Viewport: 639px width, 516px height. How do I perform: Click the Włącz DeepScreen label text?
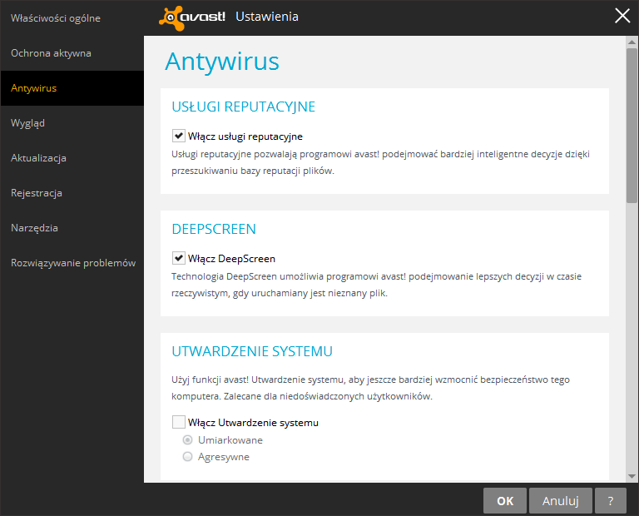click(231, 259)
